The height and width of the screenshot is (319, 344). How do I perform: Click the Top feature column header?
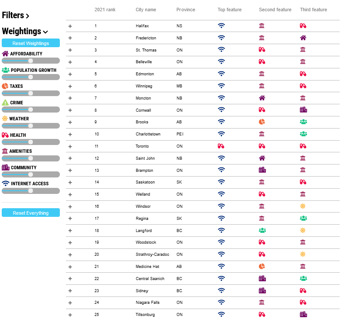coord(229,10)
